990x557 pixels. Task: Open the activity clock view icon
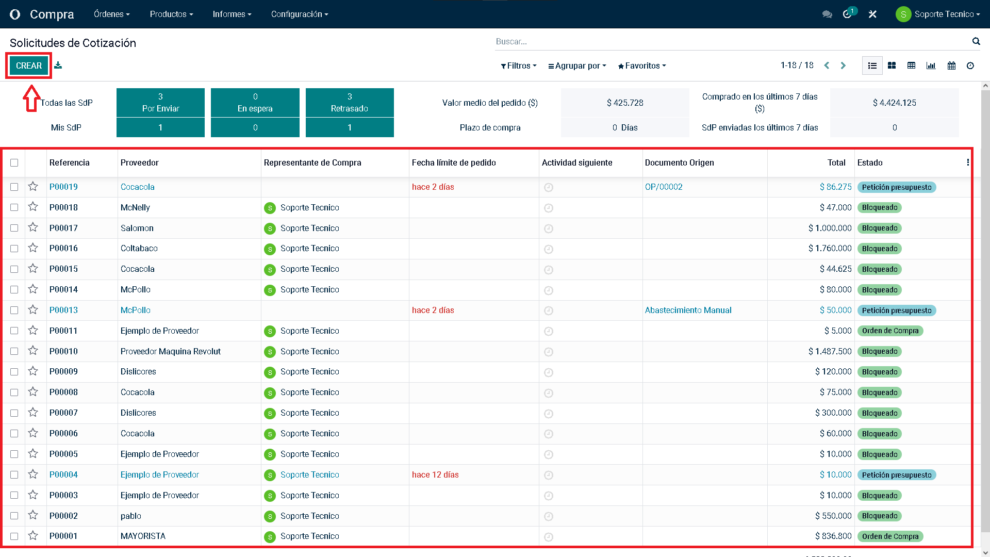(x=970, y=65)
